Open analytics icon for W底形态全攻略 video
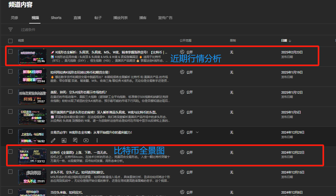This screenshot has height=196, width=336. click(64, 140)
